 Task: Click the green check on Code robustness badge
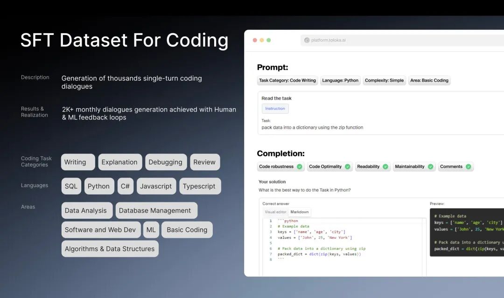pyautogui.click(x=300, y=166)
